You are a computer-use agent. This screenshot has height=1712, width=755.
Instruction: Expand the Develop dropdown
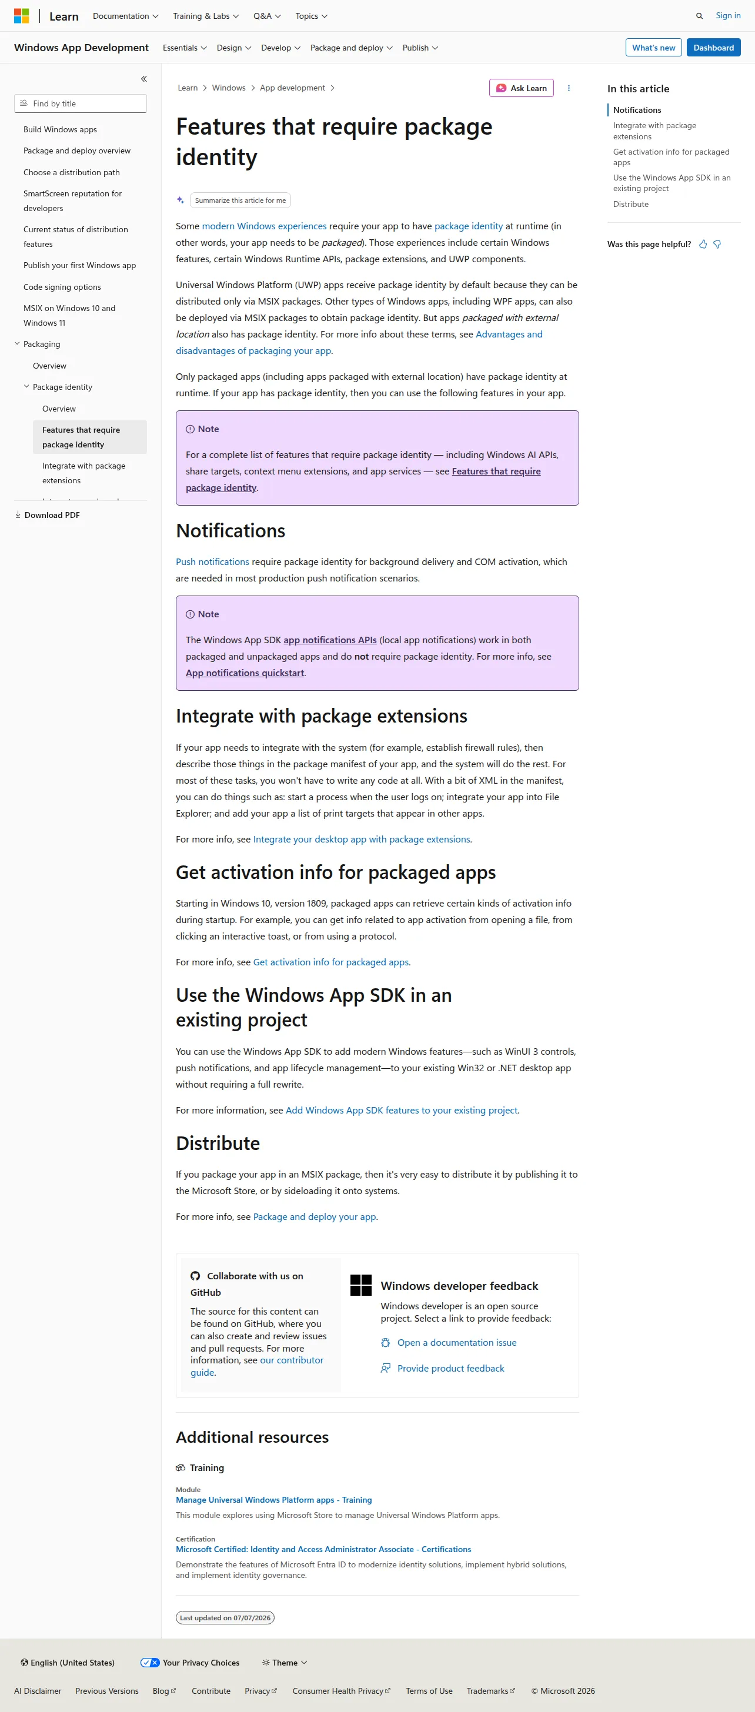(281, 48)
